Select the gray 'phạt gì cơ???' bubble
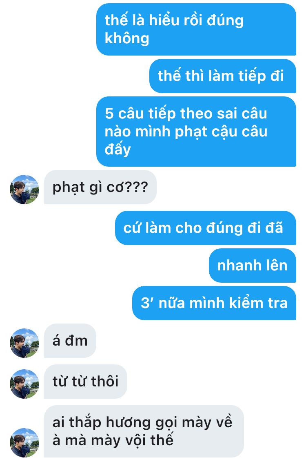The height and width of the screenshot is (462, 306). (100, 187)
